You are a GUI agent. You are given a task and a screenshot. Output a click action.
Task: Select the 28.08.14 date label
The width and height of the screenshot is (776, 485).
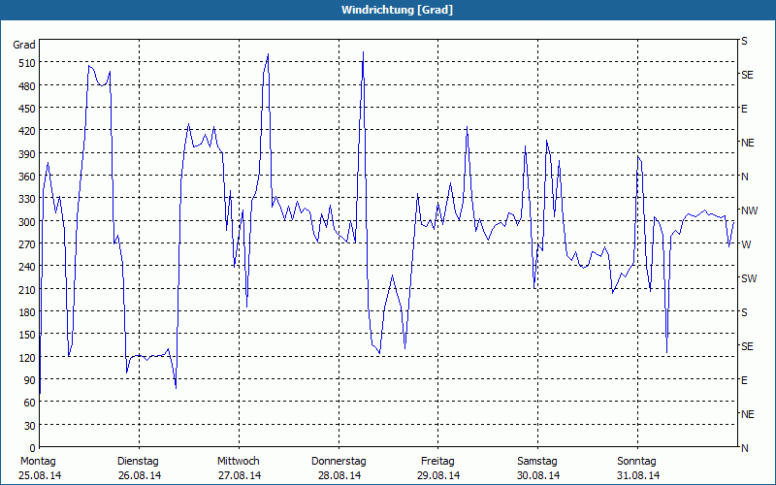coord(339,475)
